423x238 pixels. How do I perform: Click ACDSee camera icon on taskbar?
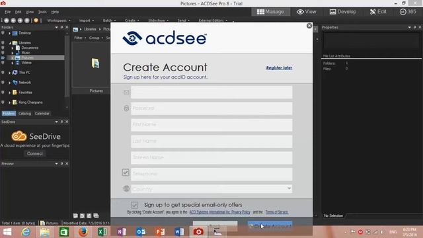pyautogui.click(x=198, y=232)
